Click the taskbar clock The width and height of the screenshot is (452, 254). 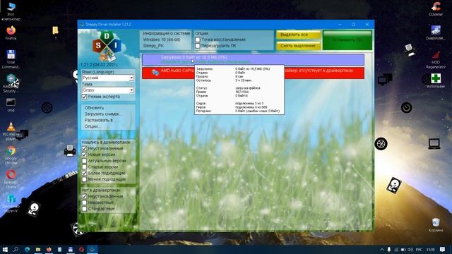[430, 249]
